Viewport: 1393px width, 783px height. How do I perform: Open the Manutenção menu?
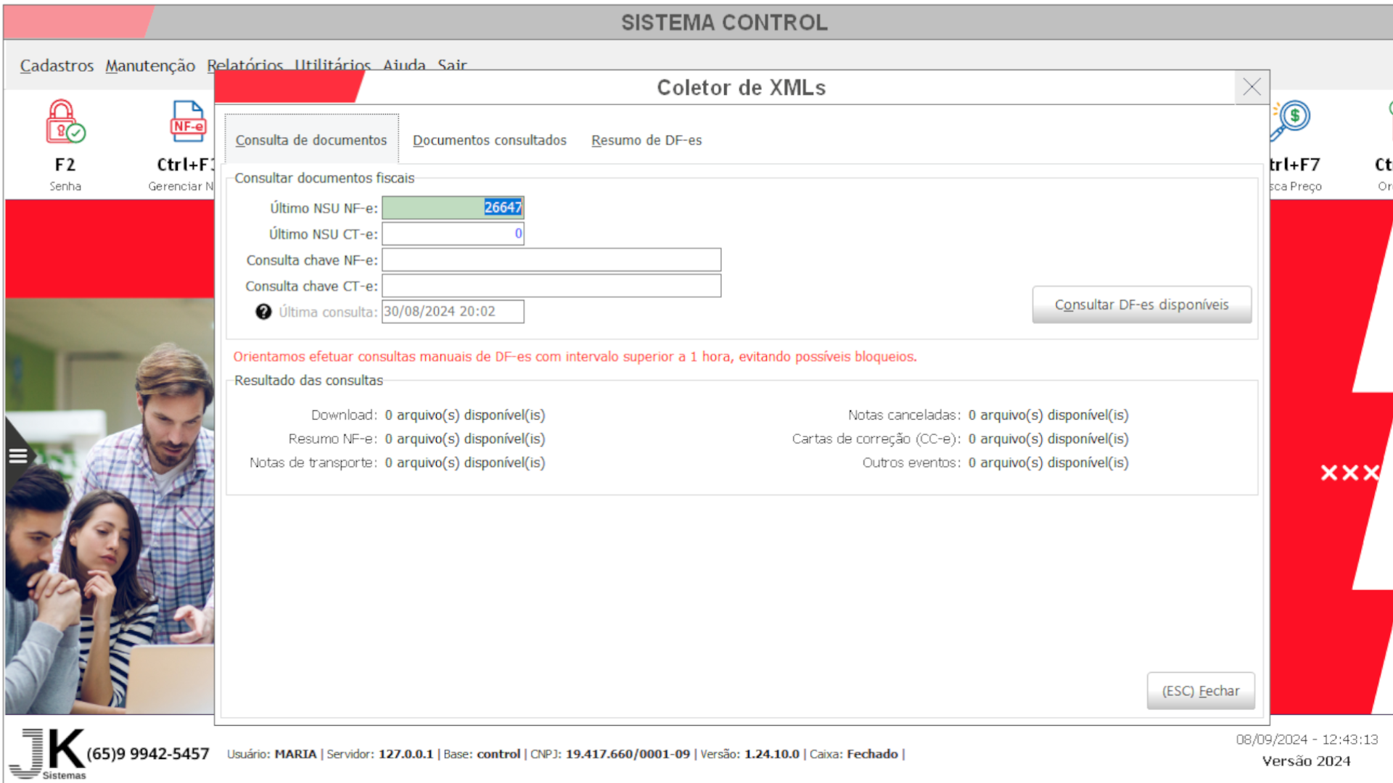click(x=150, y=66)
